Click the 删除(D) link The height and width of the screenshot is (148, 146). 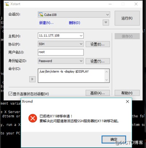[x=74, y=23]
